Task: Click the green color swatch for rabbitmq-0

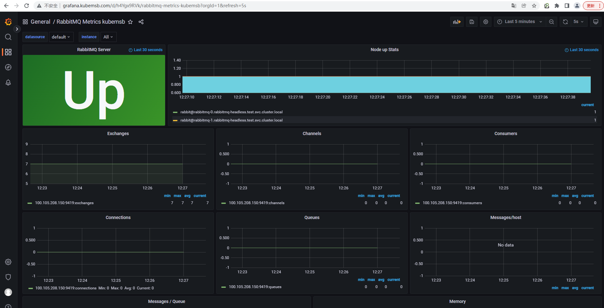Action: coord(175,112)
